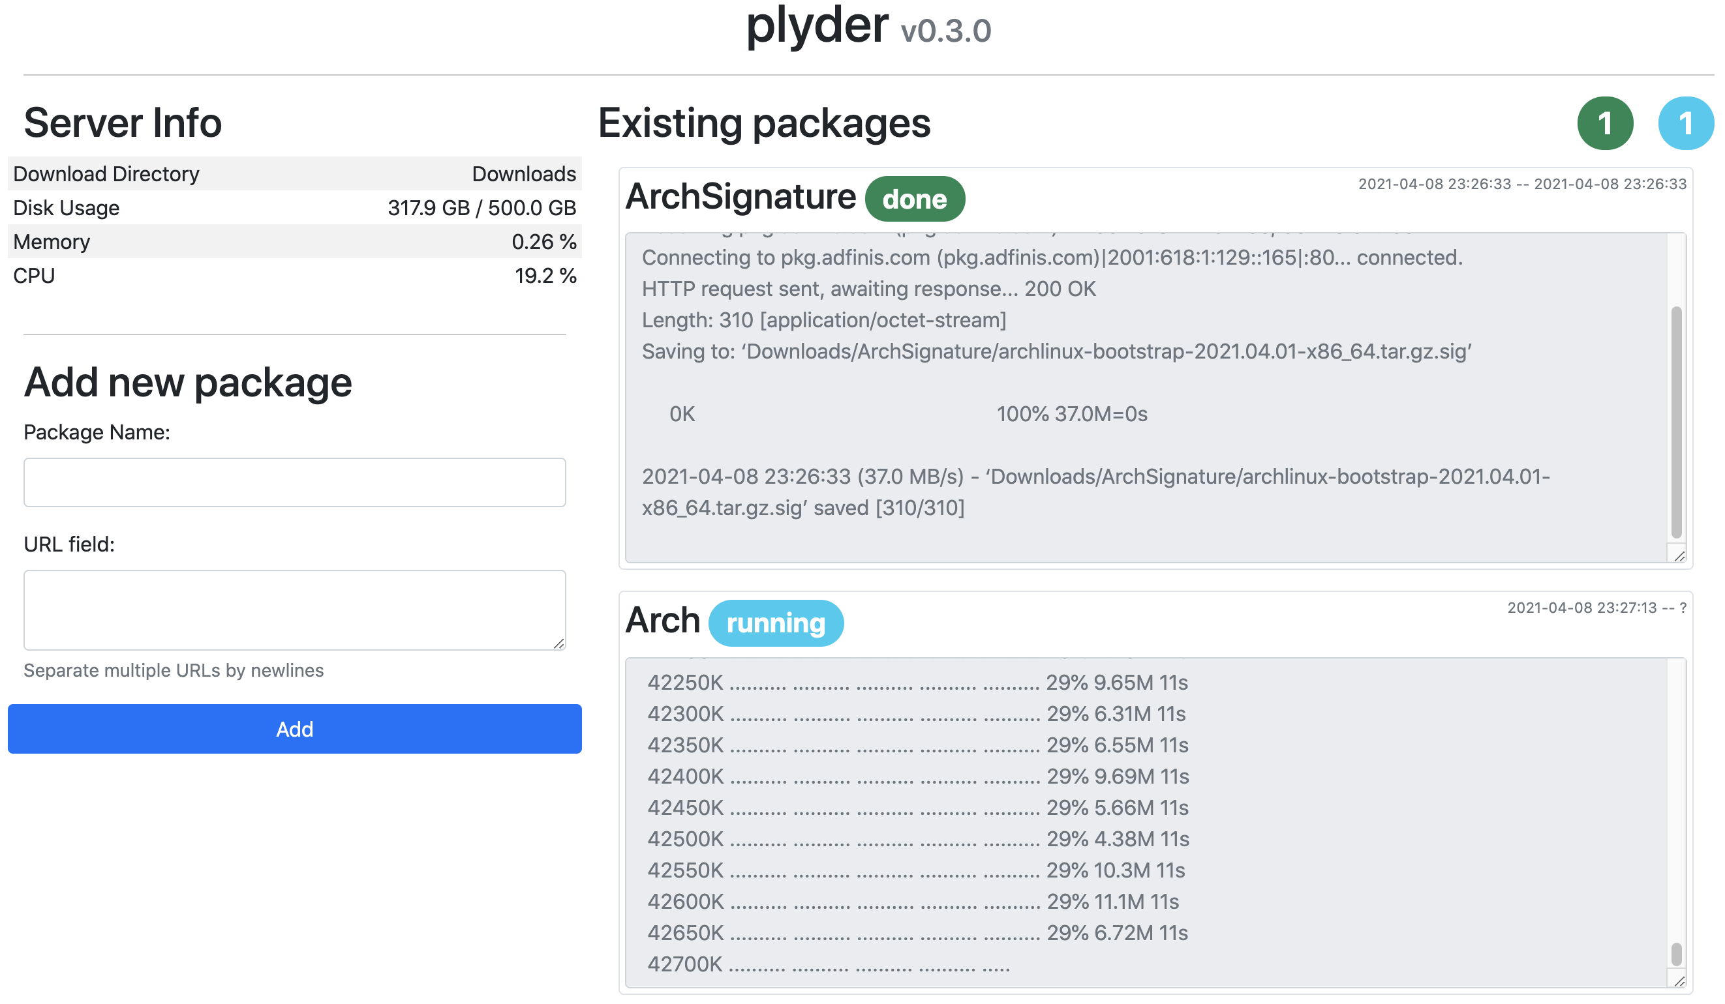The image size is (1725, 1004).
Task: Click the Arch package title
Action: coord(662,621)
